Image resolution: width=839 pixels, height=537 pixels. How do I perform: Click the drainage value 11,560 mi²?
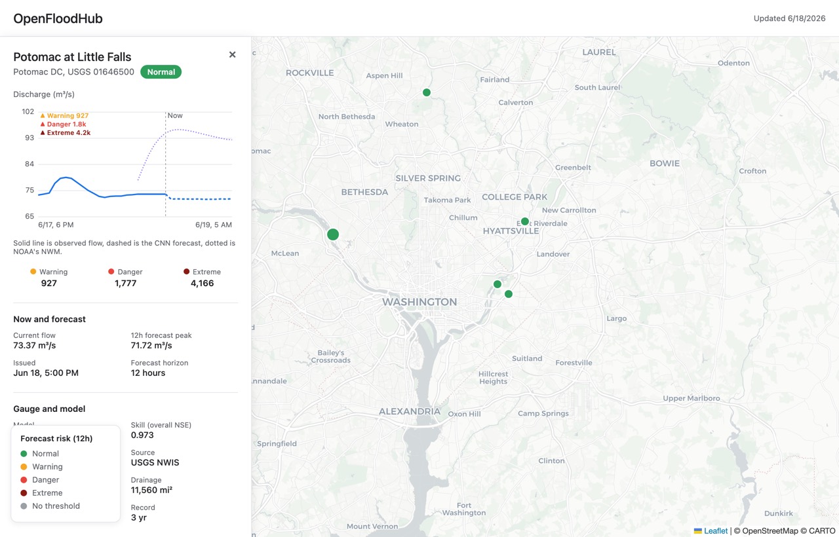coord(151,491)
